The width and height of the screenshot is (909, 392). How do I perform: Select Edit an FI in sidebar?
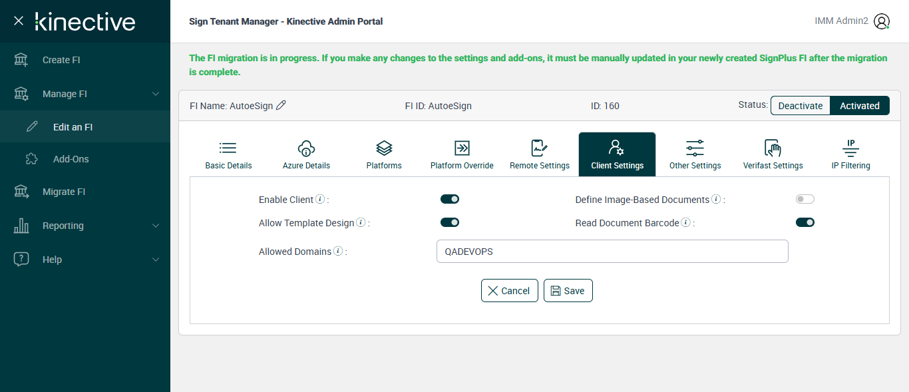click(x=85, y=126)
